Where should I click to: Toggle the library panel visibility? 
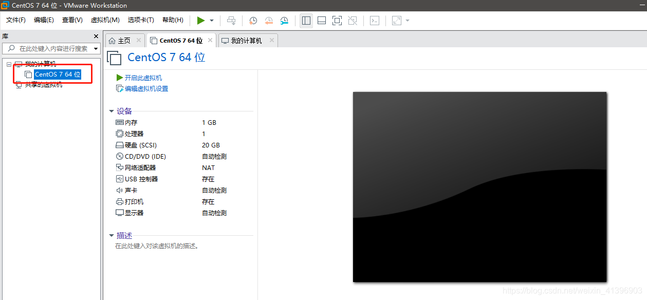click(x=306, y=21)
